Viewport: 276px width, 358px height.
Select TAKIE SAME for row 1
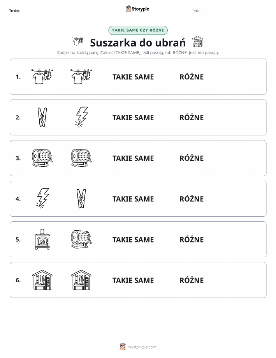coord(133,77)
